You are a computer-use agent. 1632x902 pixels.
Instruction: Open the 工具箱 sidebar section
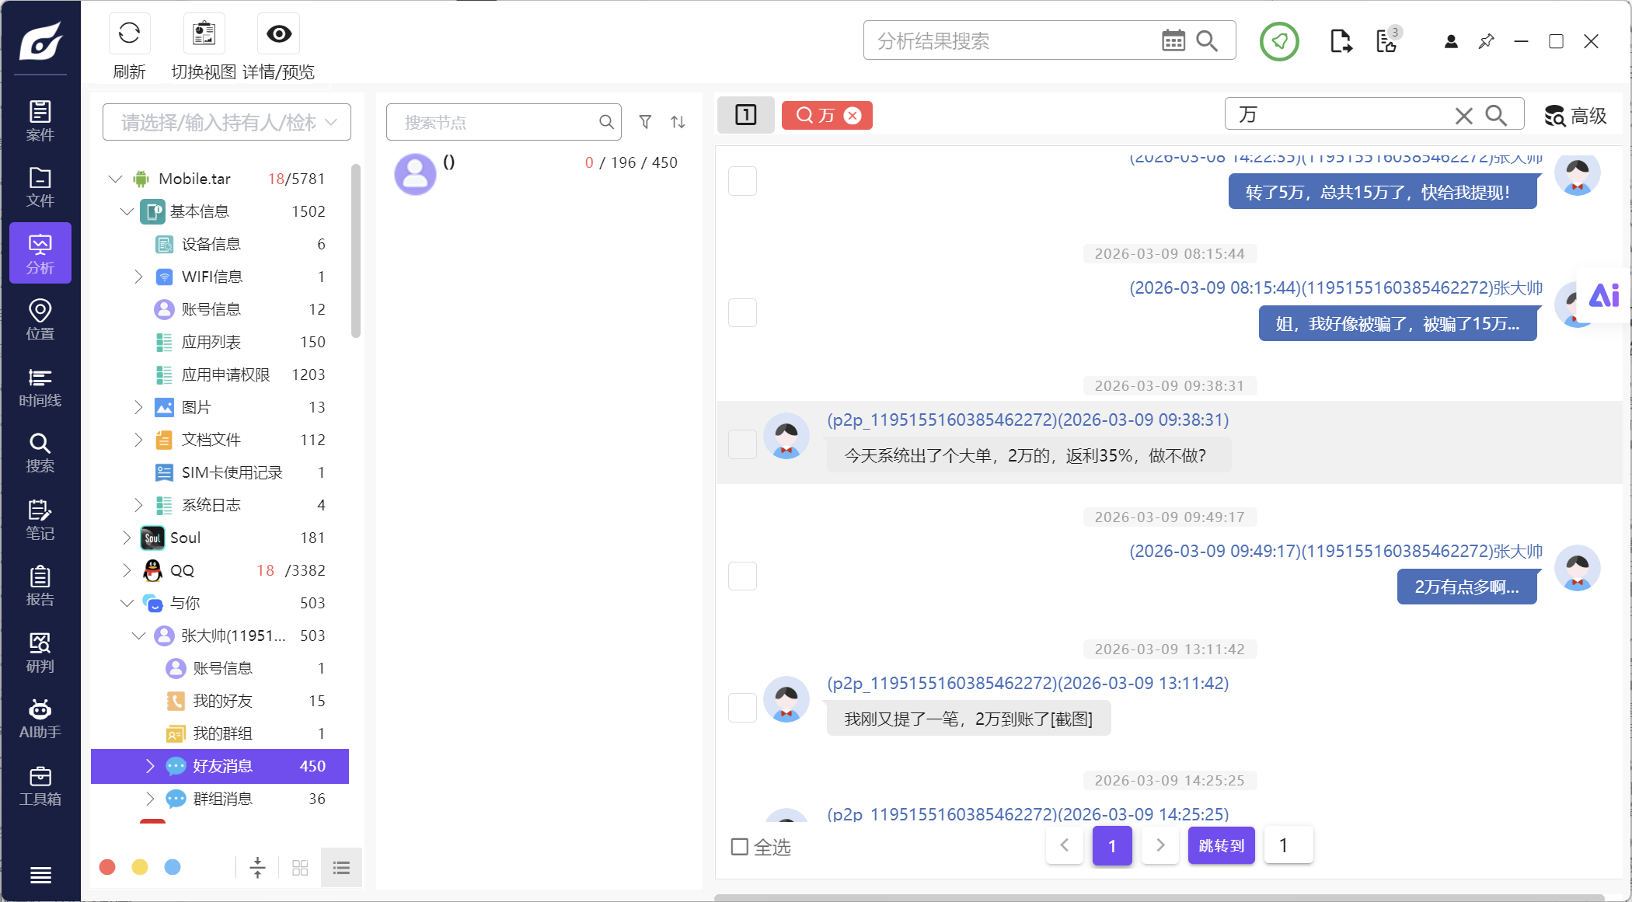[40, 785]
